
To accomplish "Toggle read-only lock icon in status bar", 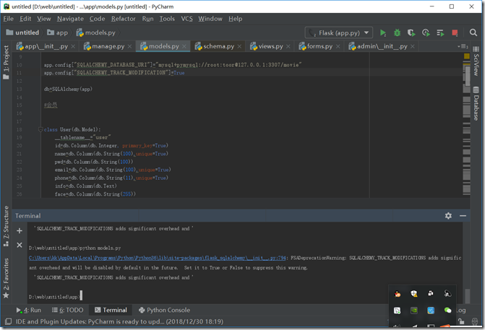I will coord(461,321).
